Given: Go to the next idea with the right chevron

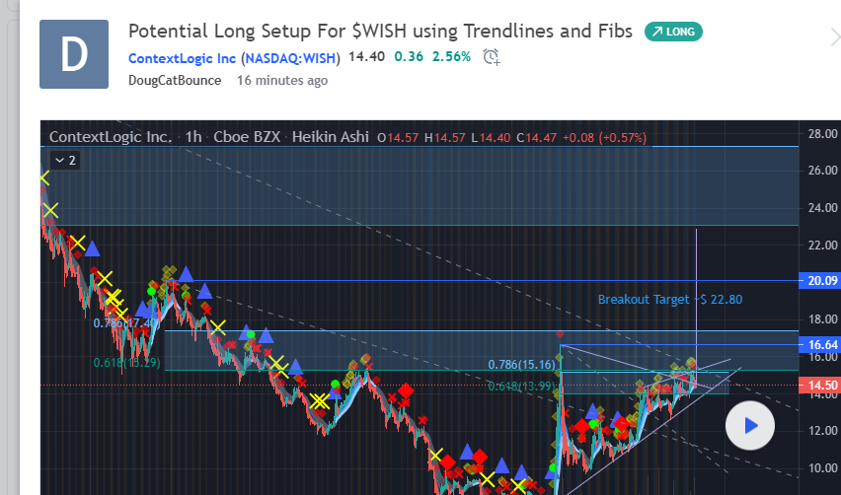Looking at the screenshot, I should pos(834,37).
